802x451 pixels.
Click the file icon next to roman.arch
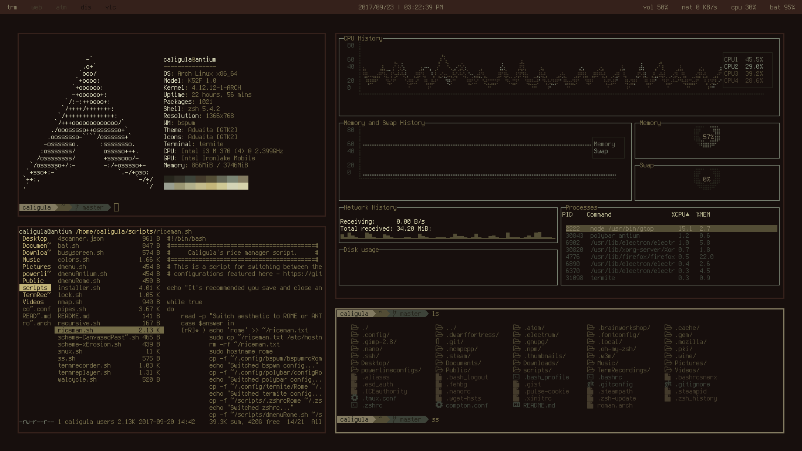591,405
